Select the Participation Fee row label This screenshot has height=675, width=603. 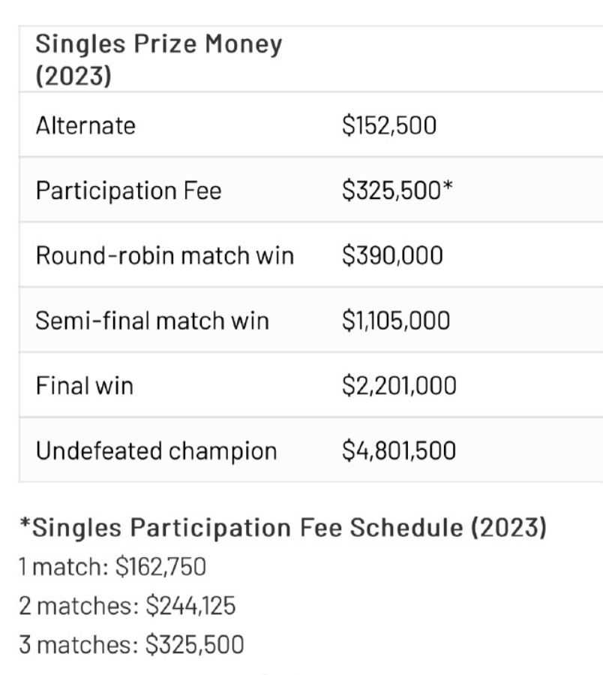point(128,191)
